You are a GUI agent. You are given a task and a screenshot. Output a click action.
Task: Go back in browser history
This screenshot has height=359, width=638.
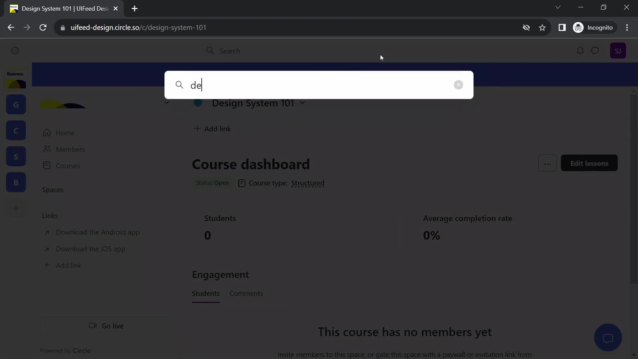(11, 28)
